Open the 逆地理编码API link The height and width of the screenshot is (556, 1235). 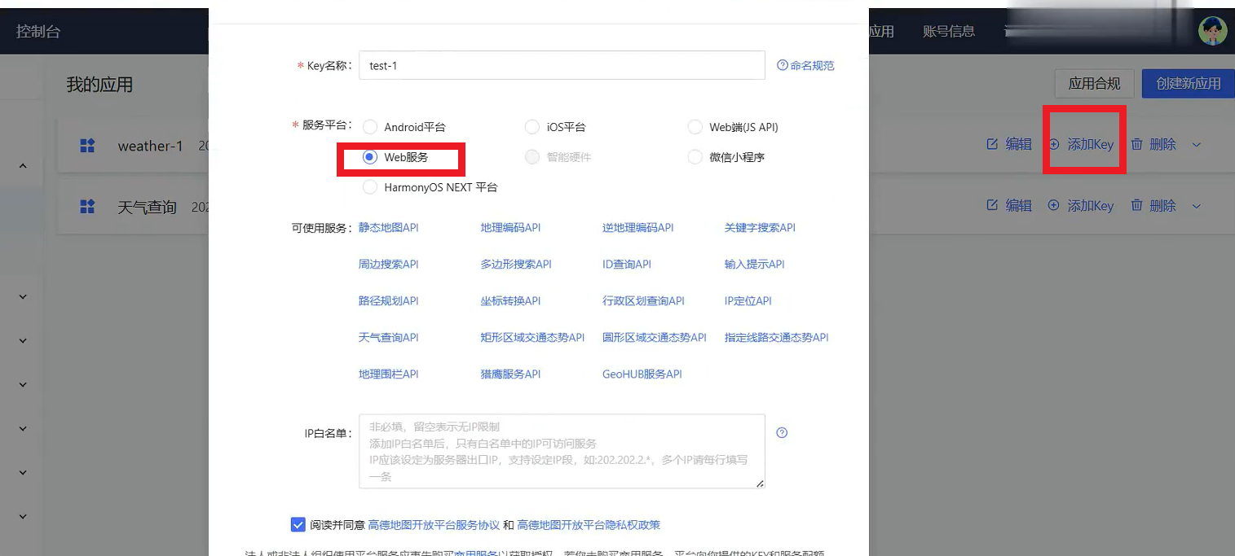pos(638,227)
